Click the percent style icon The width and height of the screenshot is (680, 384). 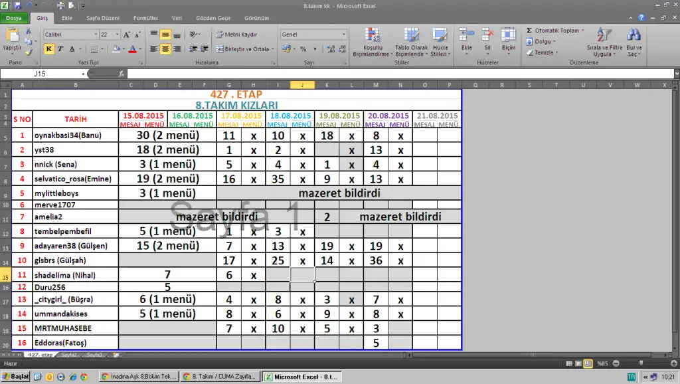tap(303, 49)
